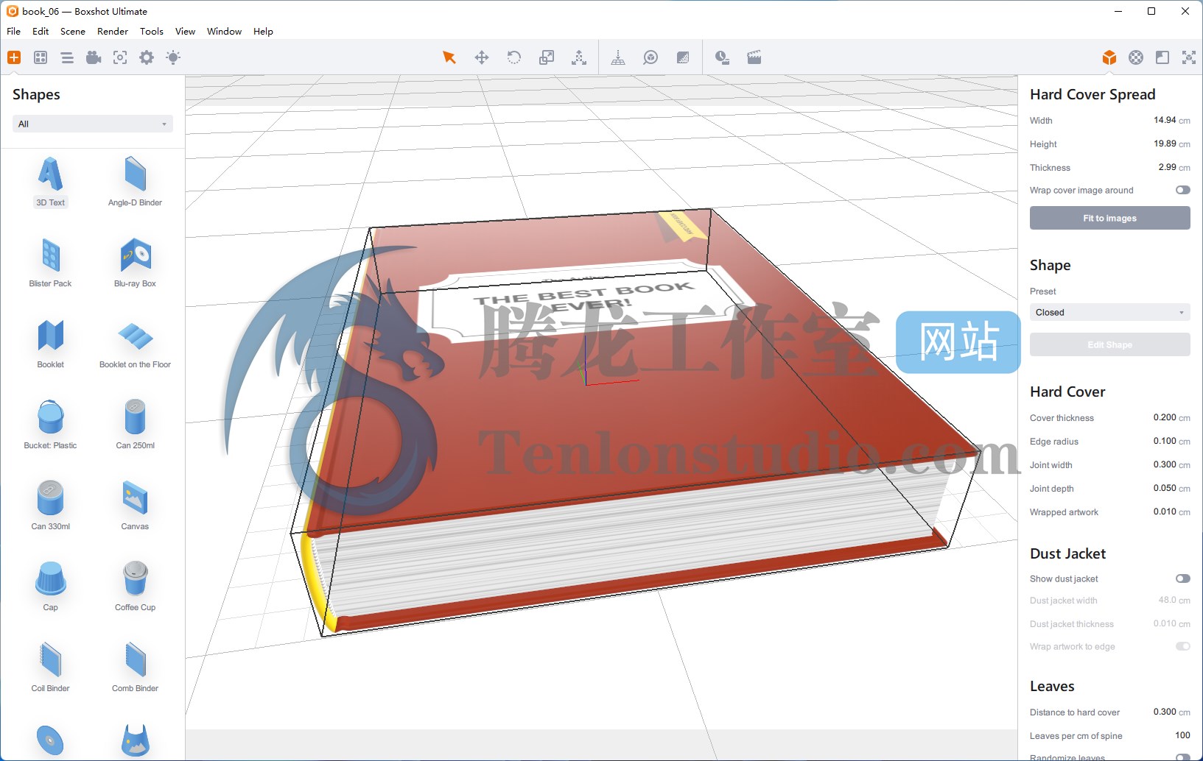Choose Booklet on the Floor shape
Image resolution: width=1203 pixels, height=761 pixels.
click(x=135, y=344)
